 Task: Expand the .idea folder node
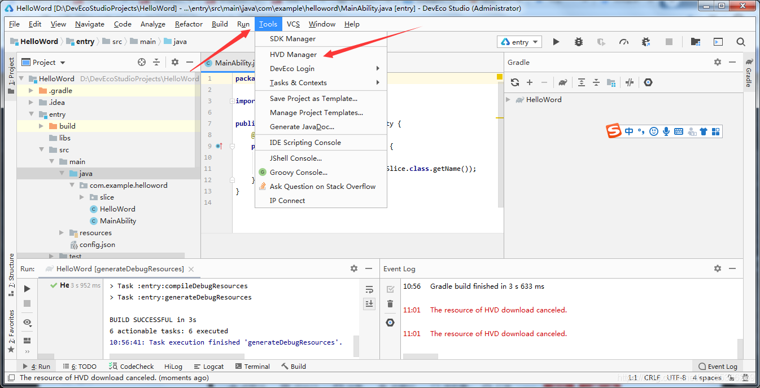(31, 102)
